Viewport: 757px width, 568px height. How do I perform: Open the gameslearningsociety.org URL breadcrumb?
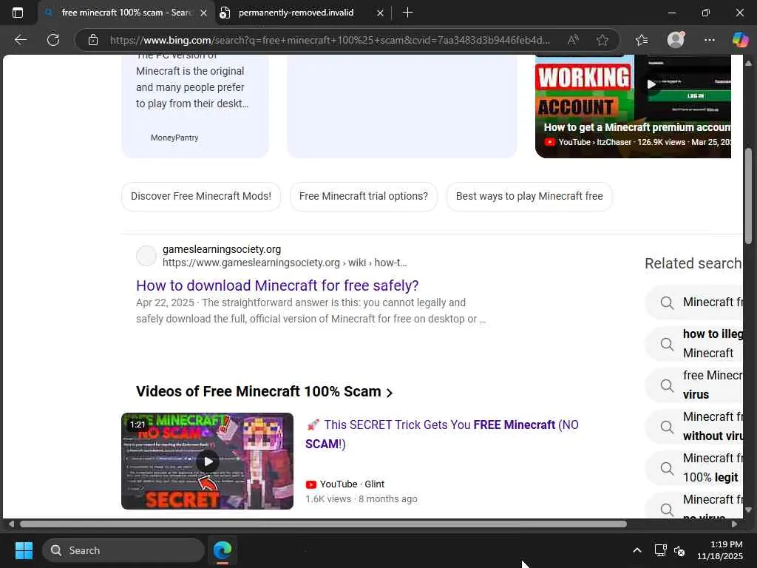coord(285,263)
